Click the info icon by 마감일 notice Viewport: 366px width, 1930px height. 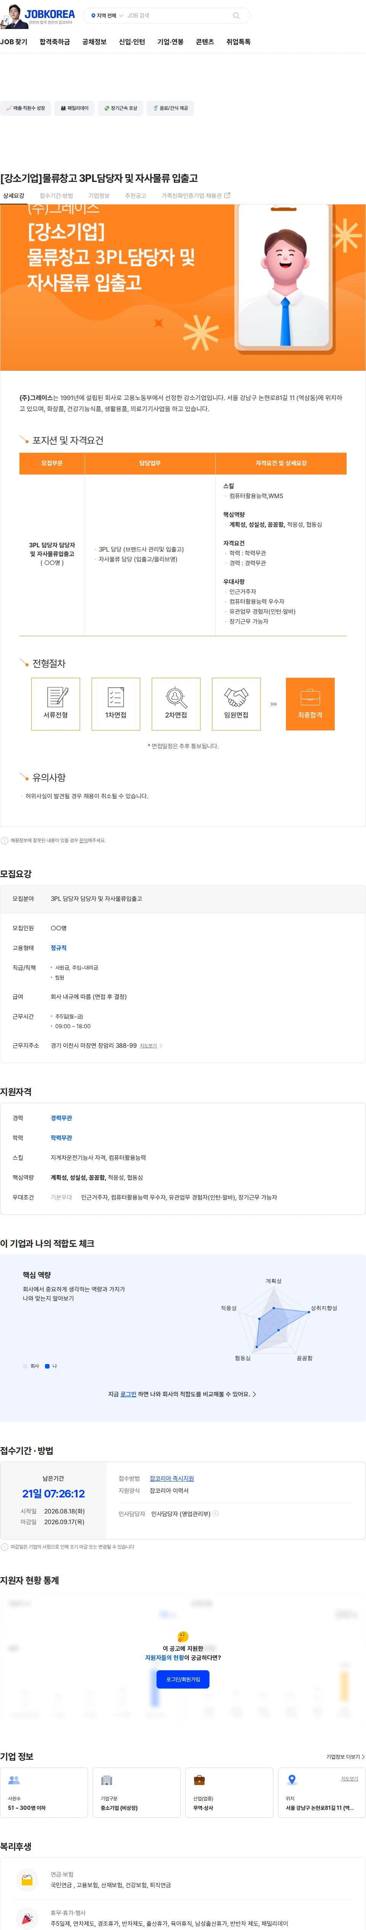tap(5, 1546)
